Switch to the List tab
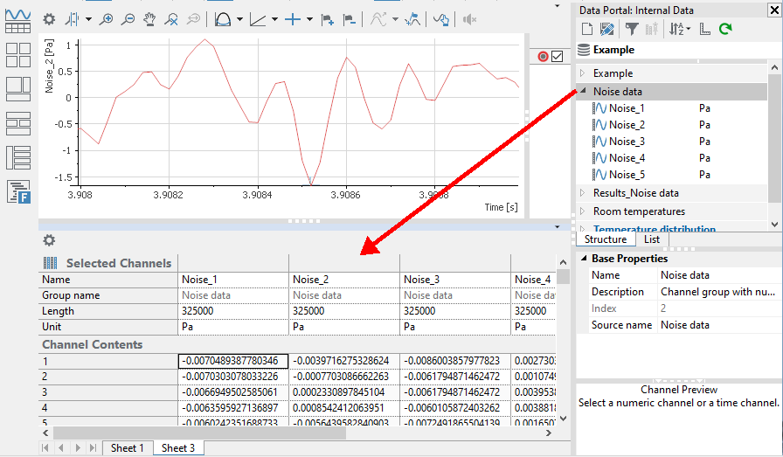 (652, 239)
